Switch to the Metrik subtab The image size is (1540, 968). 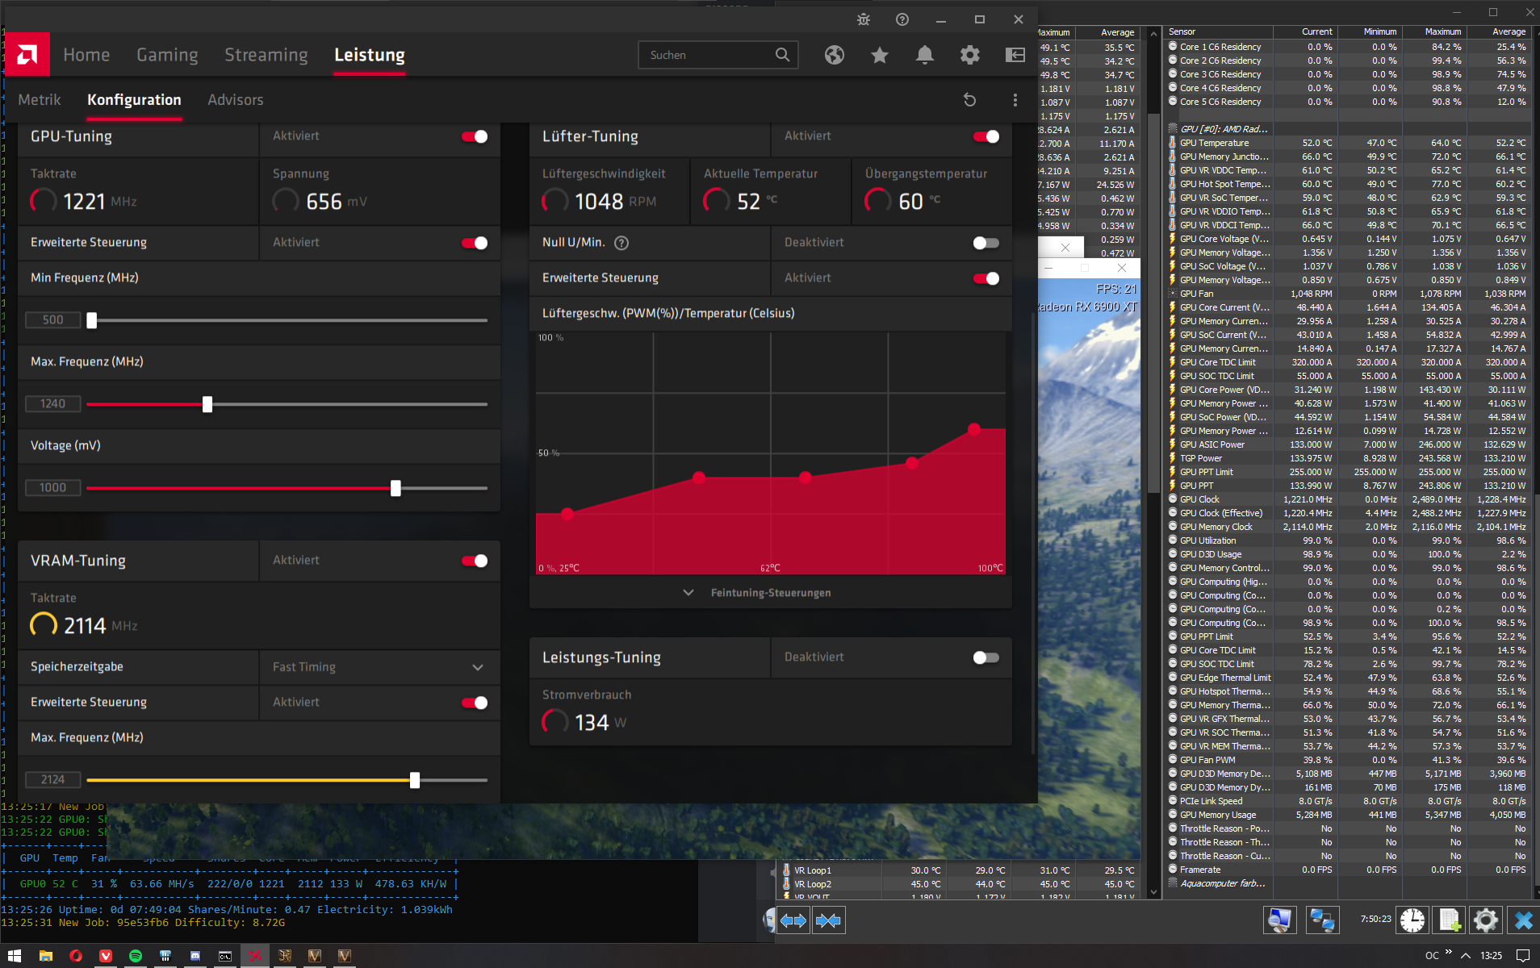coord(40,100)
